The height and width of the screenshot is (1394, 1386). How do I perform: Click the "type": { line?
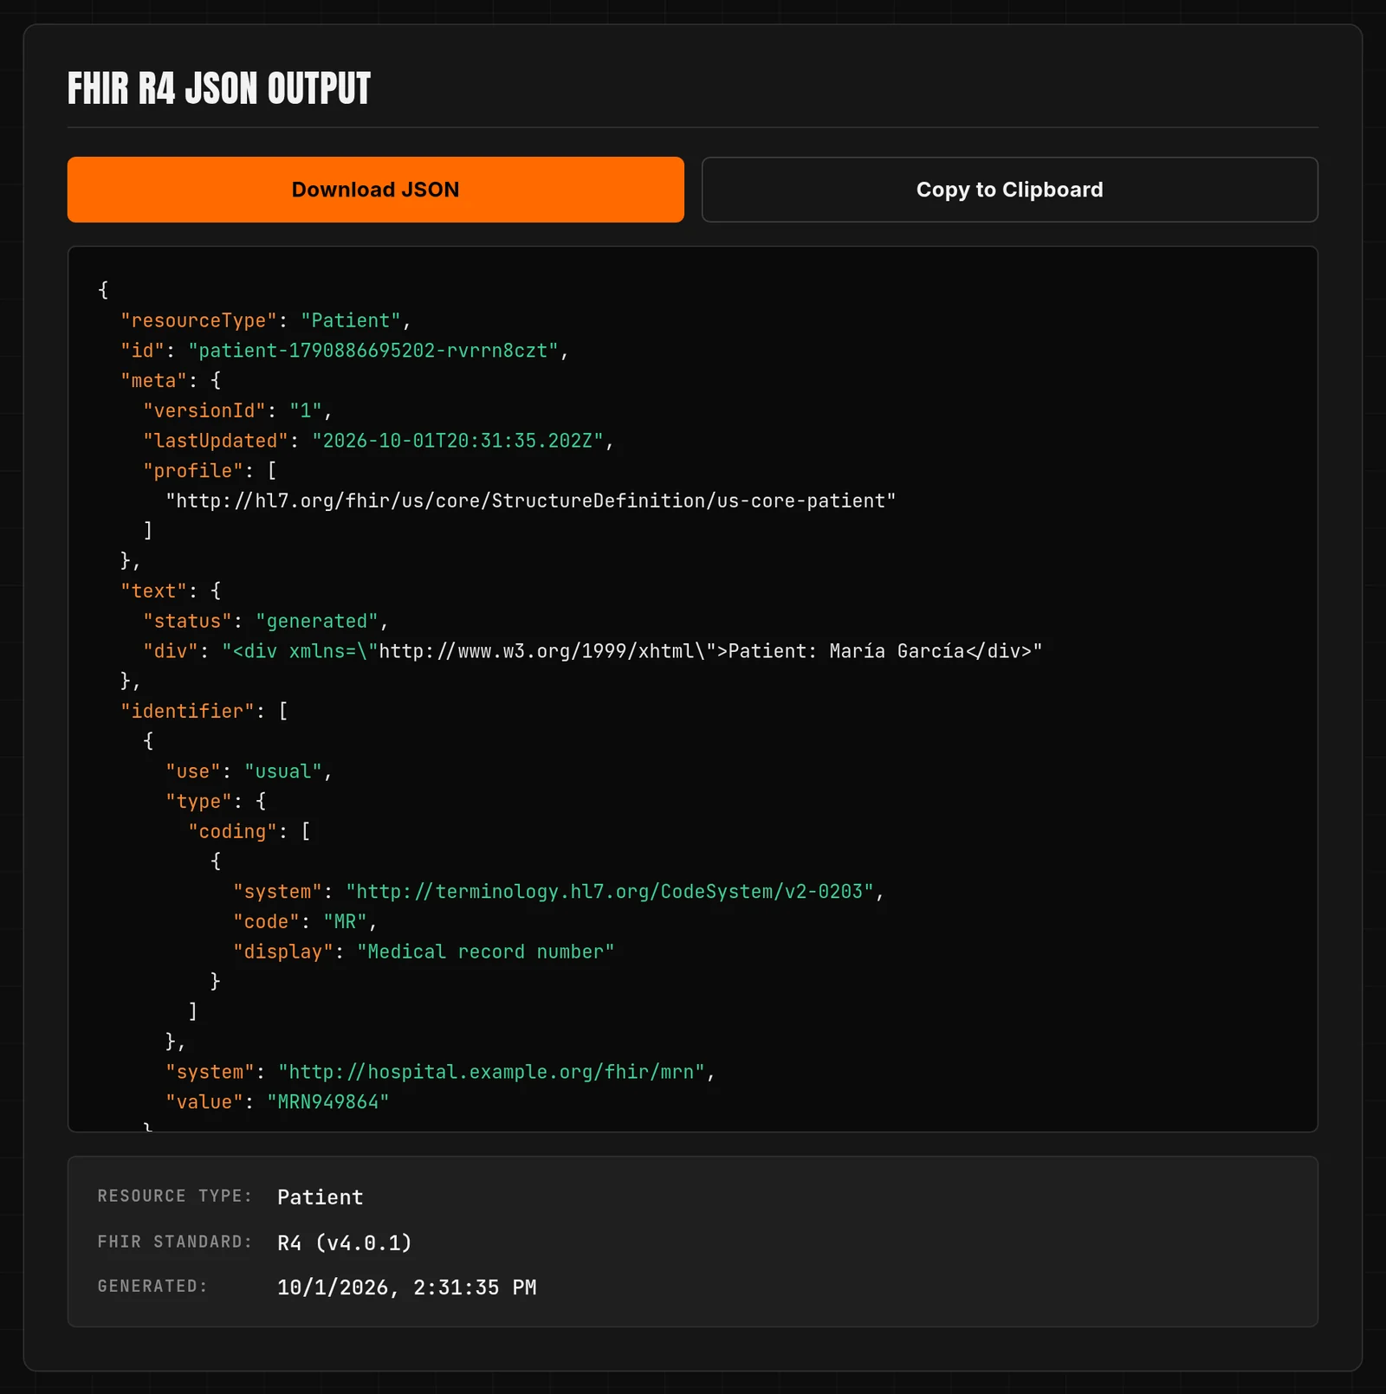point(216,801)
